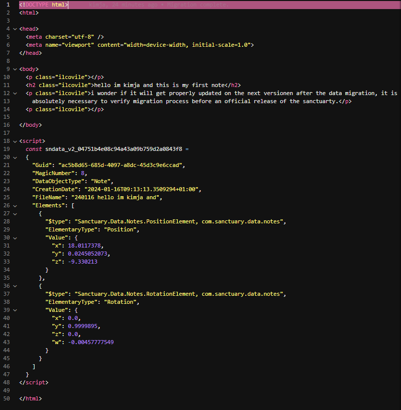Screen dimensions: 401x410
Task: Collapse the body tag fold on line 9
Action: click(15, 69)
